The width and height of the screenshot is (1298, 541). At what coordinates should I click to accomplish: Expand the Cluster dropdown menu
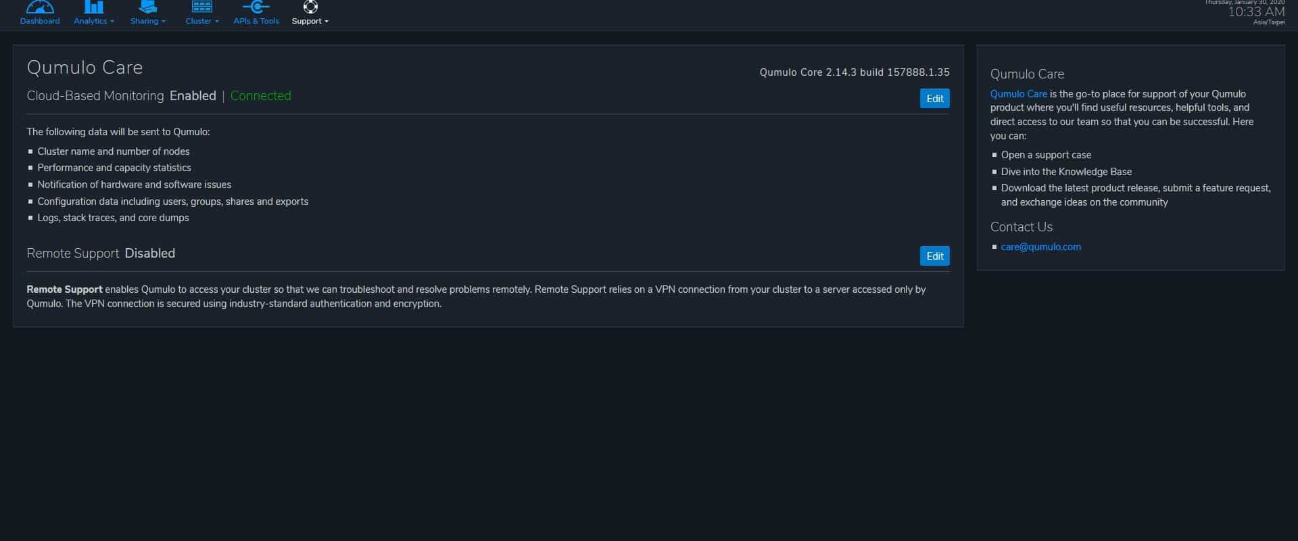(x=202, y=21)
